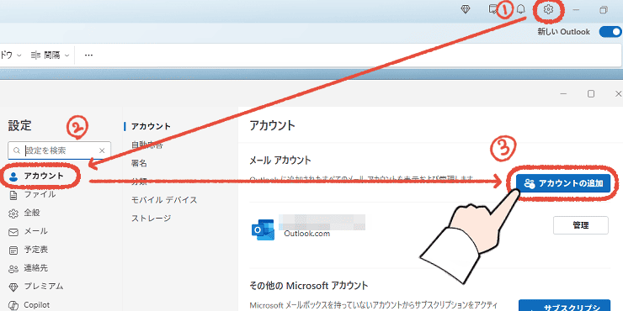Click the calendar icon beside 予定表

click(13, 250)
